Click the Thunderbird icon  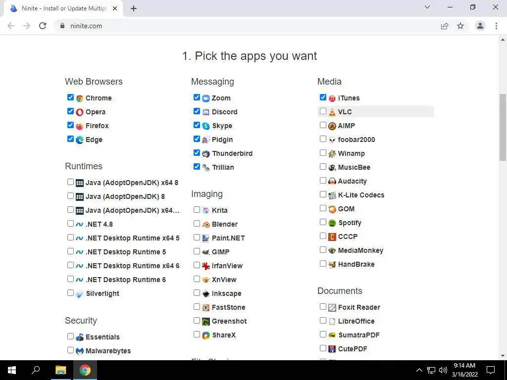(x=206, y=154)
